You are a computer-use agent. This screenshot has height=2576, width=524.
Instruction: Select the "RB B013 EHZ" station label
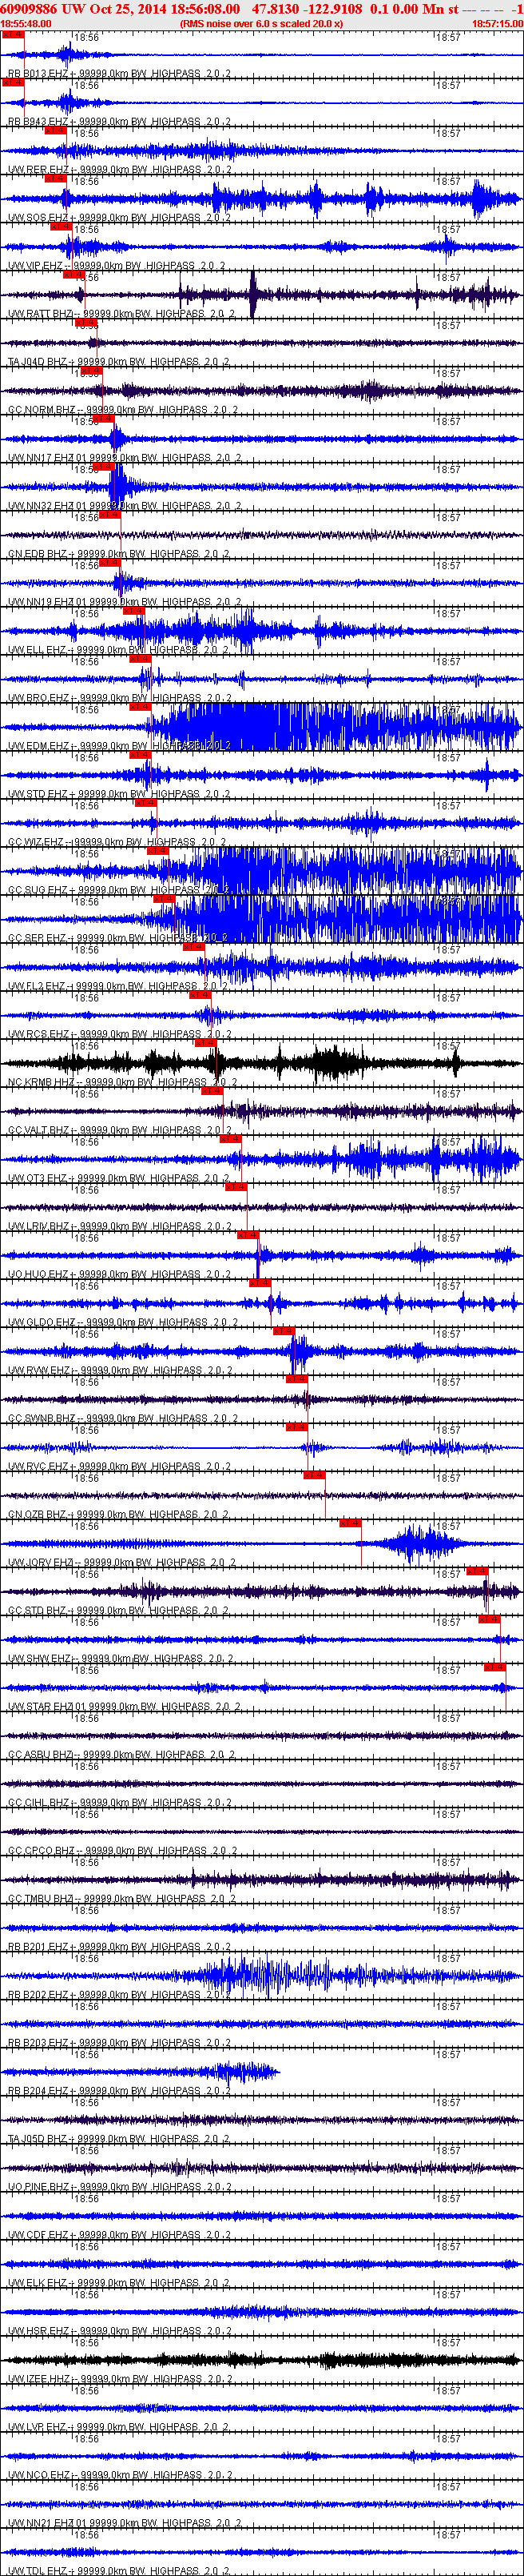coord(38,74)
